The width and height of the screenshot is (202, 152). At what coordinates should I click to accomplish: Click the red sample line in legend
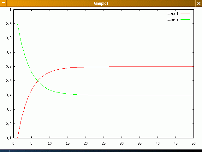[186, 14]
